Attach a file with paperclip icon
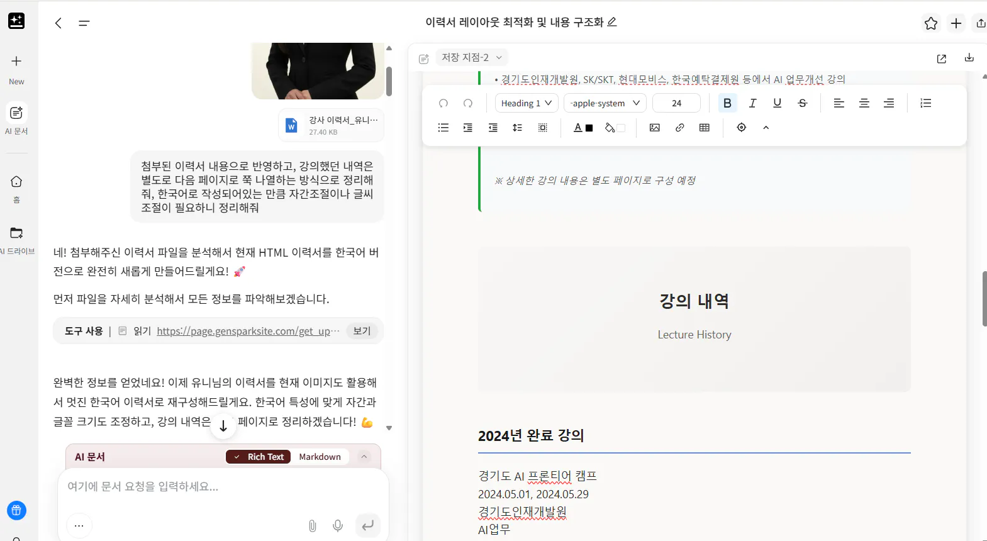This screenshot has width=987, height=541. [313, 526]
